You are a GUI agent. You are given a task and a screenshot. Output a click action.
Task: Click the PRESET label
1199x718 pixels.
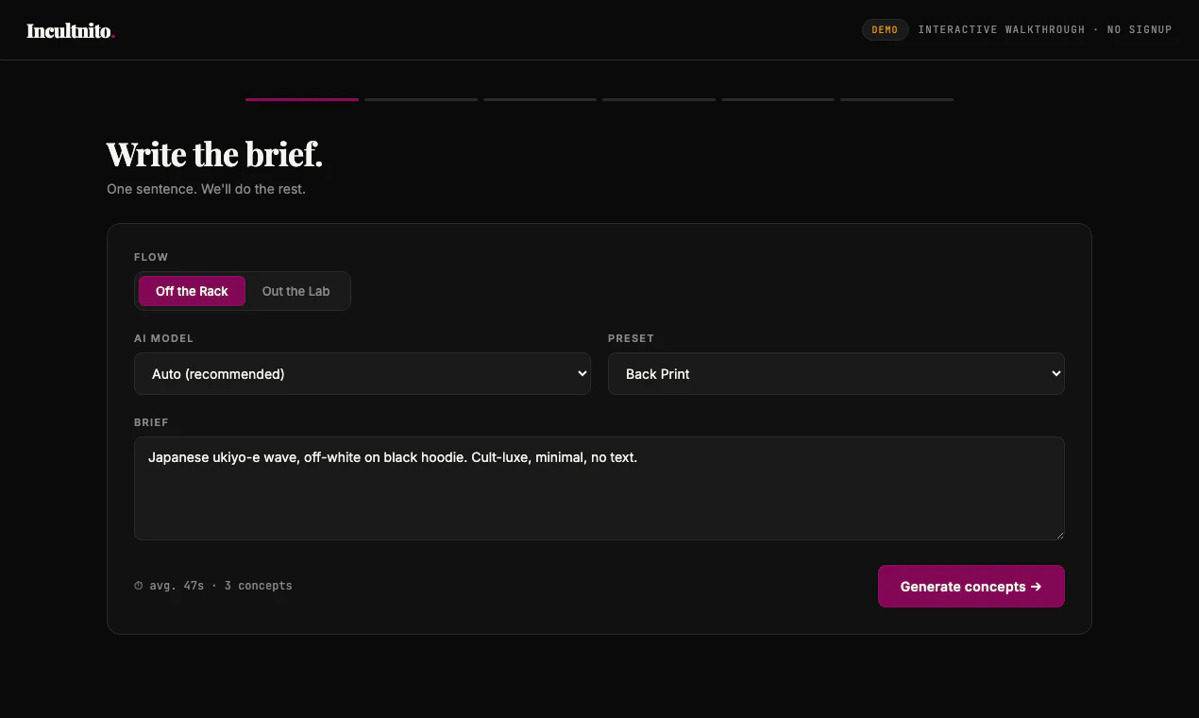(631, 338)
